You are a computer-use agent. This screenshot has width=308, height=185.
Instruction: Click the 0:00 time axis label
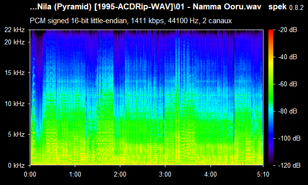(30, 174)
